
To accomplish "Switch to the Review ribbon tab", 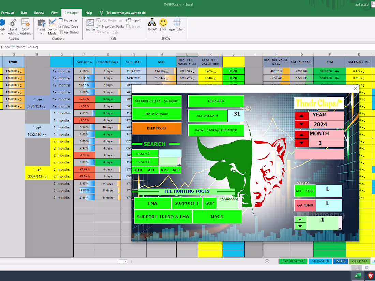I will [39, 12].
